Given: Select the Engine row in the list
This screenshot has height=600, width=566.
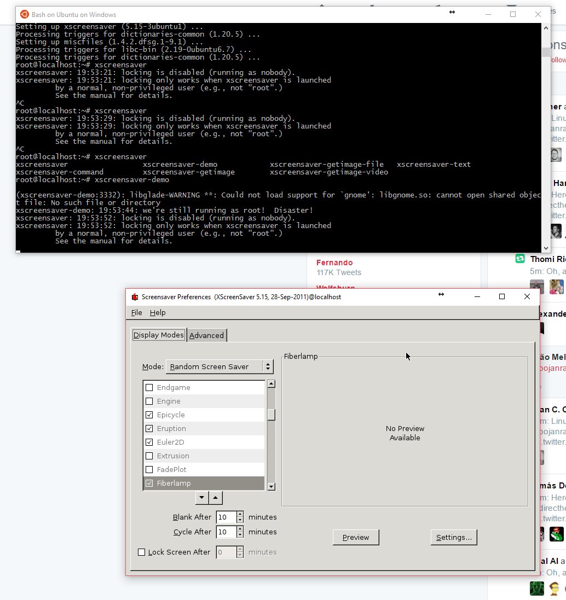Looking at the screenshot, I should (204, 401).
